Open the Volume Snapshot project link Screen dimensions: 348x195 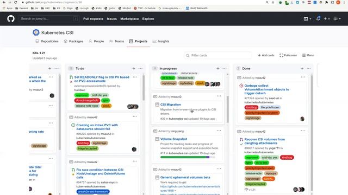coord(173,139)
